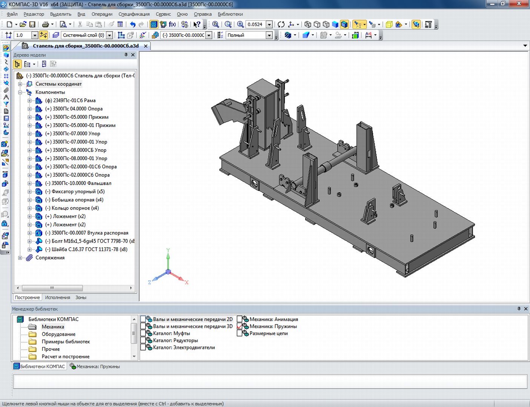The height and width of the screenshot is (407, 530).
Task: Open the Системный слой (0) layer dropdown
Action: click(109, 35)
